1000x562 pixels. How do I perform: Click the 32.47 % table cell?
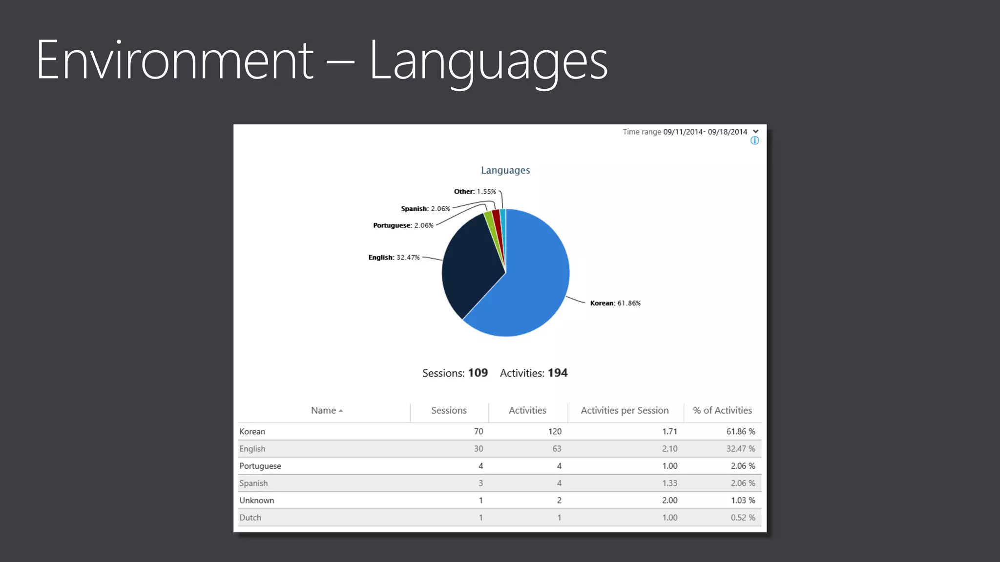pyautogui.click(x=740, y=449)
